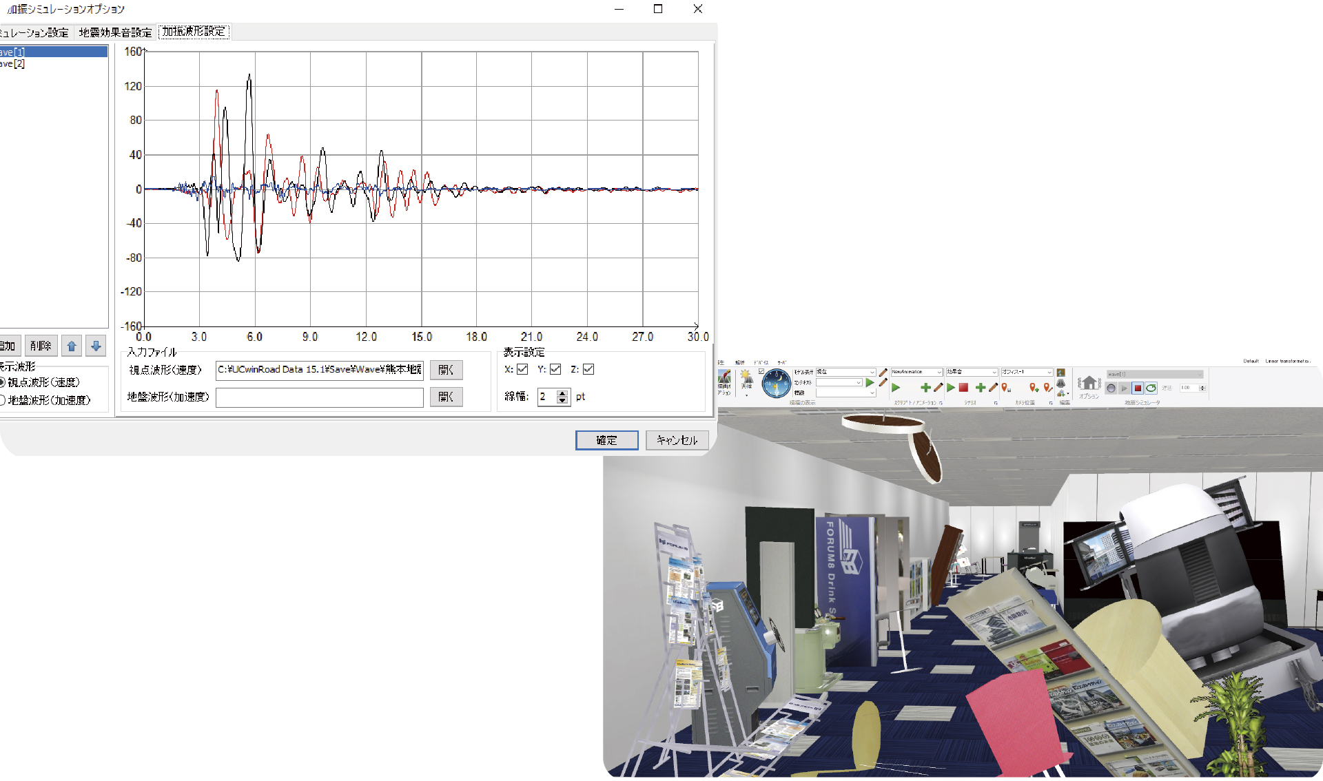Open the earthquake simulator options house icon
The image size is (1323, 781).
coord(1089,383)
